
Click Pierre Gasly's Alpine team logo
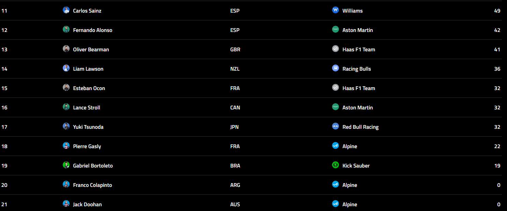pos(335,146)
